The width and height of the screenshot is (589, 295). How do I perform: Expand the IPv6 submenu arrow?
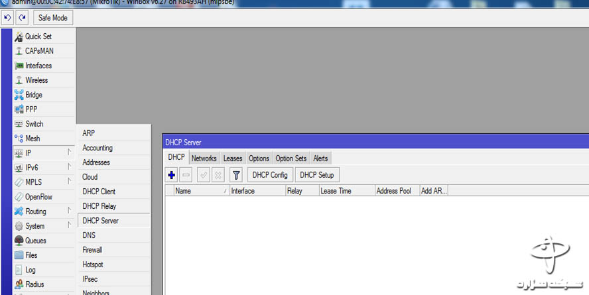coord(69,166)
